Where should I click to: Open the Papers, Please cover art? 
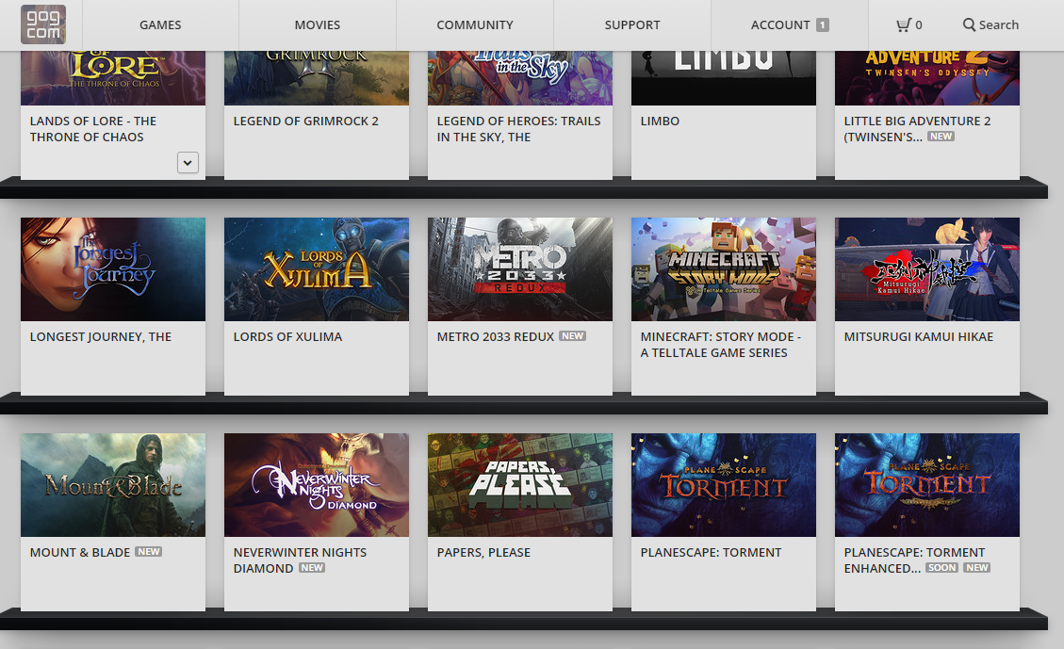coord(520,485)
